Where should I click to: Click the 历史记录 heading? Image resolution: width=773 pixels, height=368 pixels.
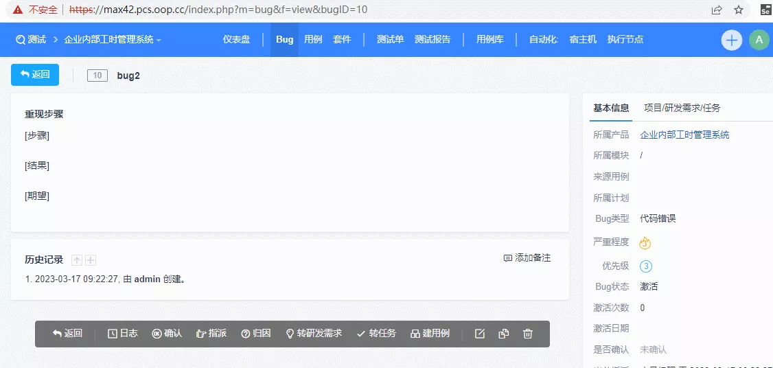(44, 260)
